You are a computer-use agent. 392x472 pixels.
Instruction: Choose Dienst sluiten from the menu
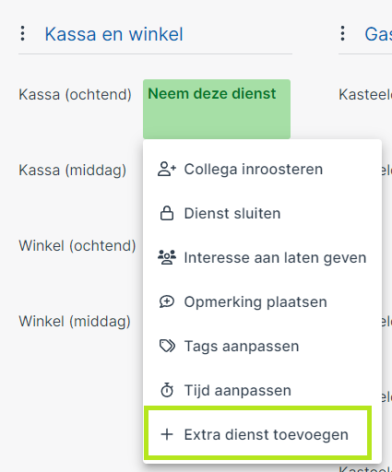[x=262, y=213]
